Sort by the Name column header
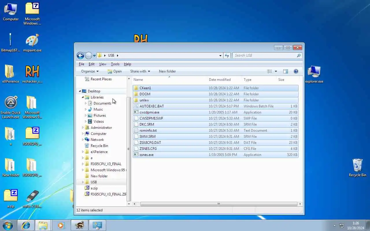This screenshot has height=231, width=370. [x=169, y=80]
